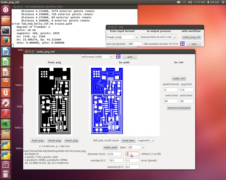
Task: Open the Trash in the dock
Action: coord(6,174)
